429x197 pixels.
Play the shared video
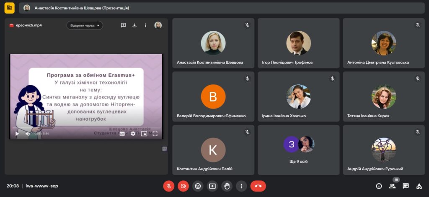point(17,134)
